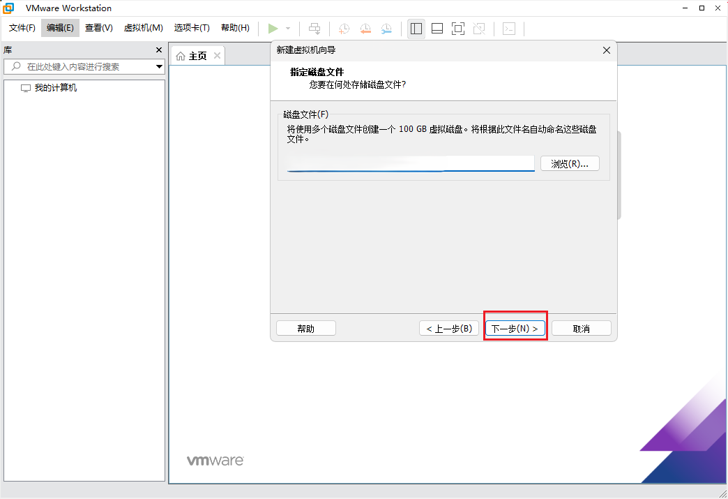Click the disk file path input field

(411, 163)
